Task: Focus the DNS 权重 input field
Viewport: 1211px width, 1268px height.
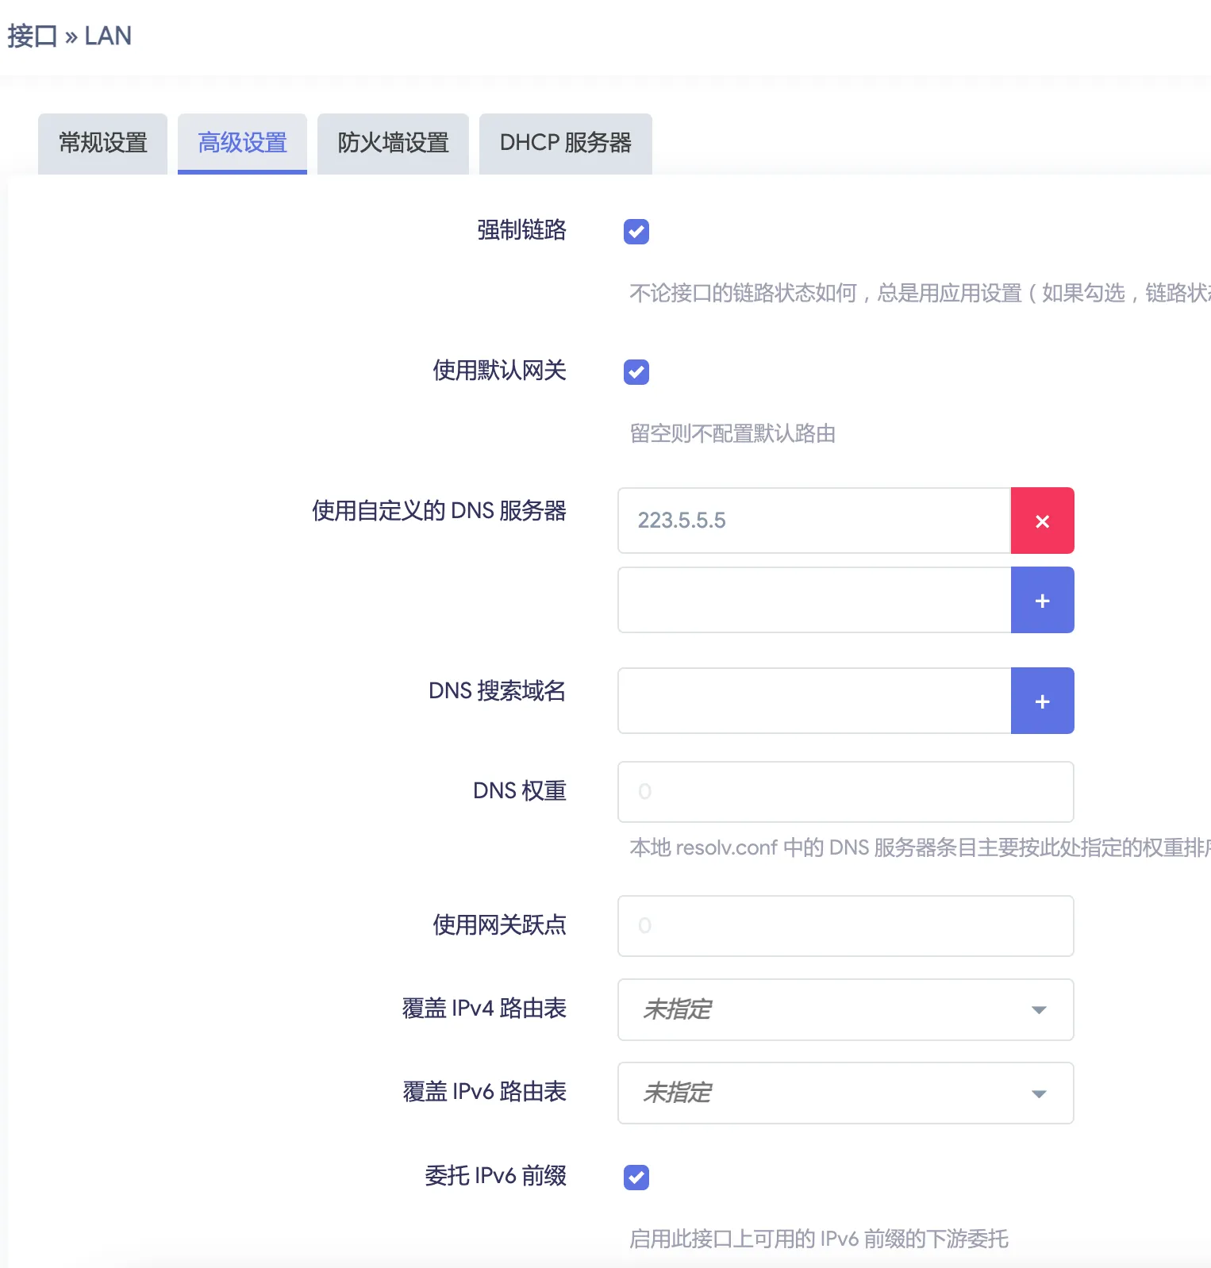Action: pos(844,792)
